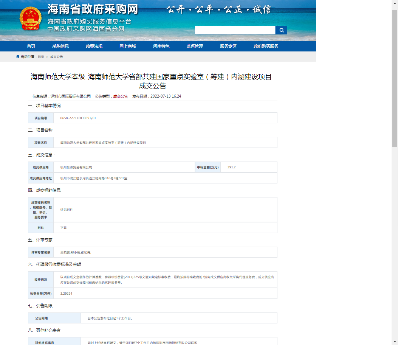Click the vertical scrollbar thumb
Viewport: 398px width, 345px height.
pyautogui.click(x=395, y=79)
